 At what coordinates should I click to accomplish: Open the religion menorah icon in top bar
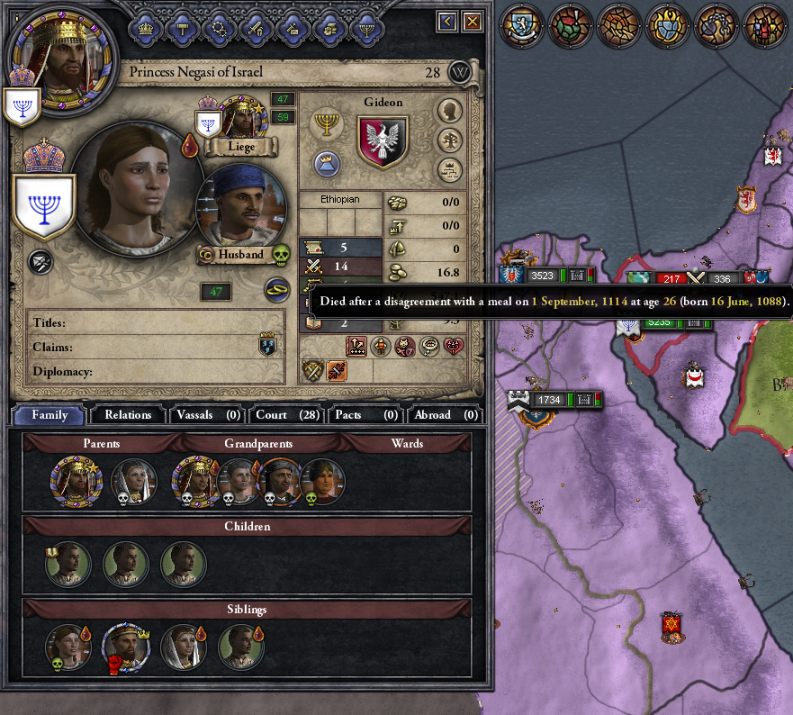point(366,29)
